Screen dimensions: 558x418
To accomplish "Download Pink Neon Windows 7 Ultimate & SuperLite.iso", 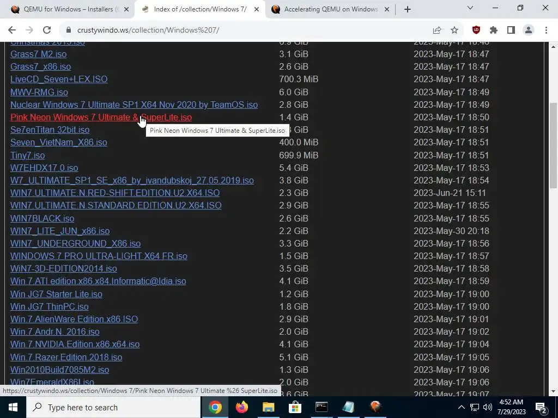I will coord(101,118).
